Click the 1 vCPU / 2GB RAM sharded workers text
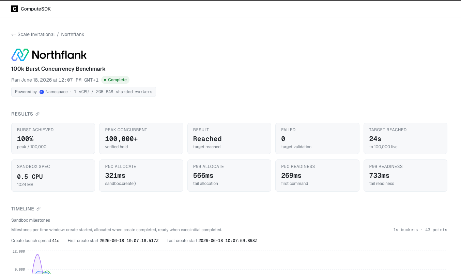 coord(113,92)
